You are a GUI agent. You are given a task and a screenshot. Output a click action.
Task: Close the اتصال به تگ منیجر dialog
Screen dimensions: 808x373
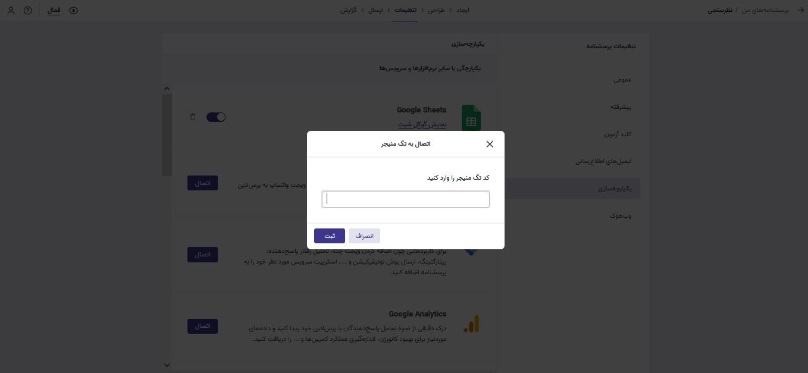(490, 144)
